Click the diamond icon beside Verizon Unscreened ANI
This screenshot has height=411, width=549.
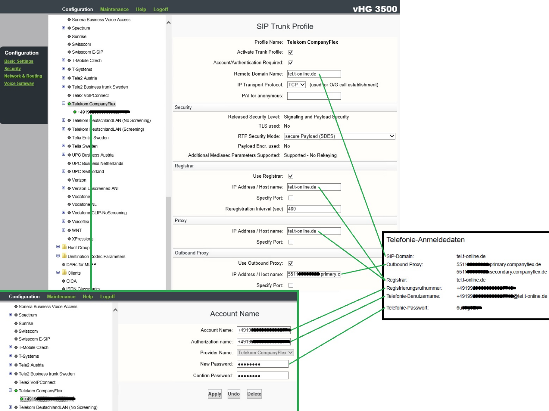(69, 188)
